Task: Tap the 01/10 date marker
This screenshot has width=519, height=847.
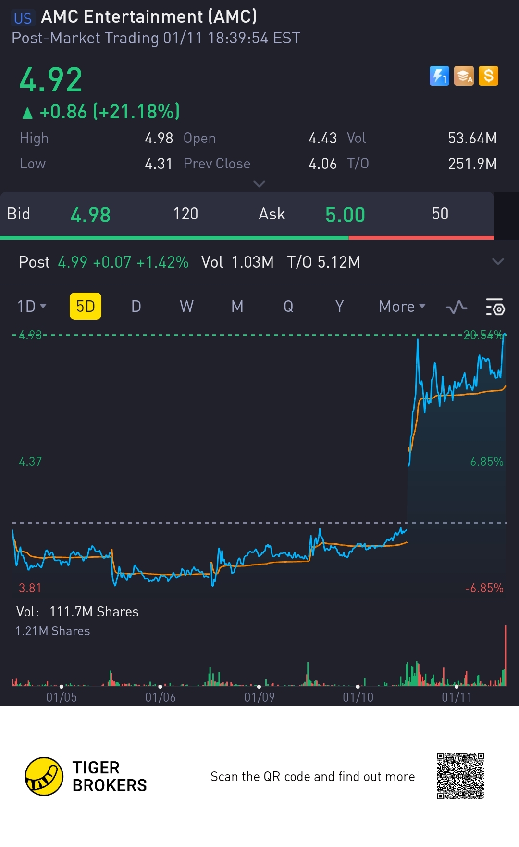Action: point(358,697)
